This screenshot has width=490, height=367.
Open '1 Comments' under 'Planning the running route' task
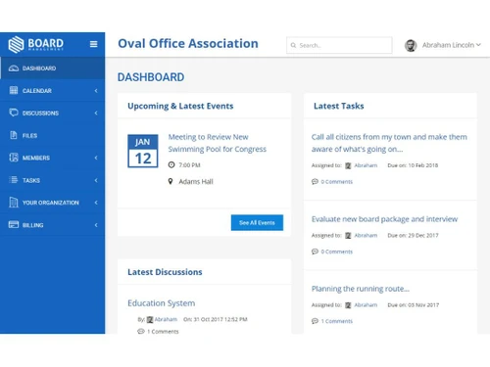tap(337, 321)
